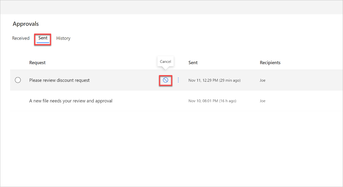
Task: Switch to the Received tab
Action: point(21,38)
